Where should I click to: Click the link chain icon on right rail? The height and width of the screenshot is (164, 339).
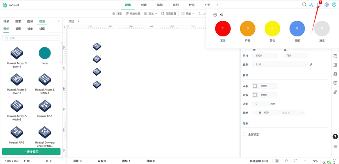pyautogui.click(x=335, y=92)
